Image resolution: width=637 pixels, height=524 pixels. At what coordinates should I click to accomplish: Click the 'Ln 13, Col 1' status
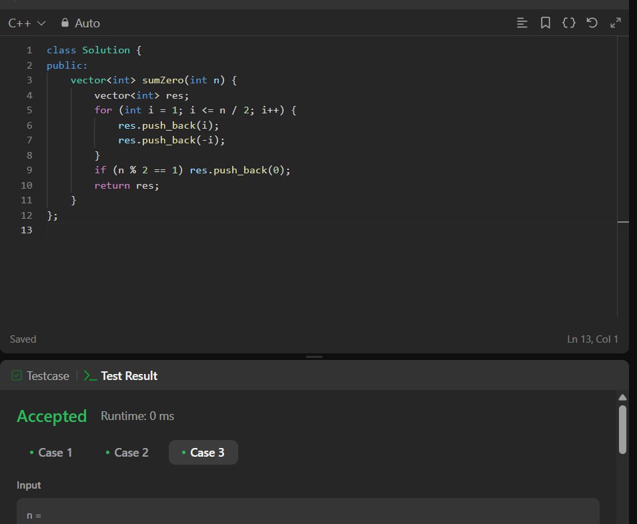592,339
